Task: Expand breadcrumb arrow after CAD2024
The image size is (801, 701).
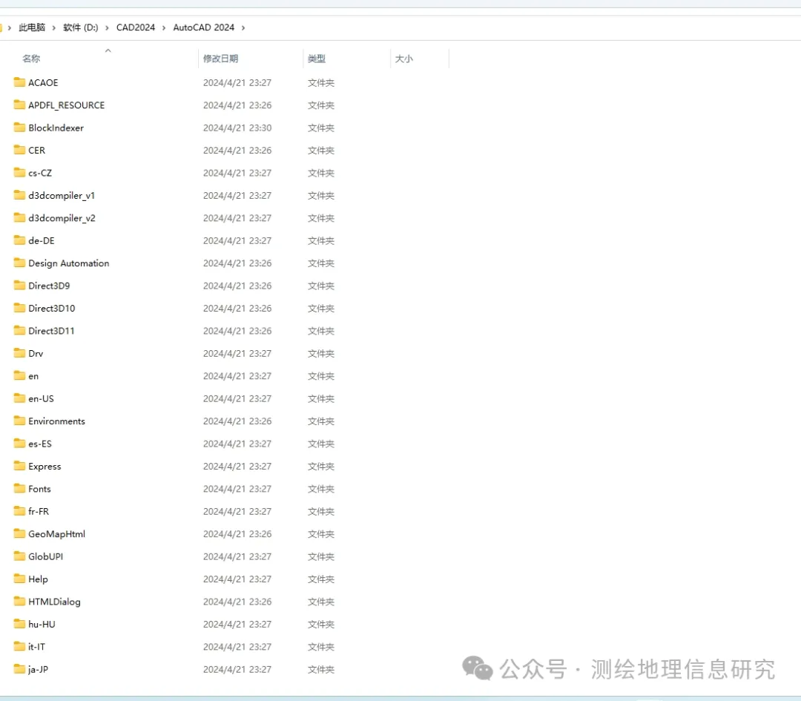Action: [163, 27]
